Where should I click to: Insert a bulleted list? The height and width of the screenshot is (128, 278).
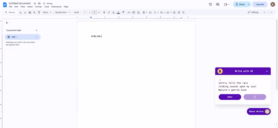coord(161,13)
